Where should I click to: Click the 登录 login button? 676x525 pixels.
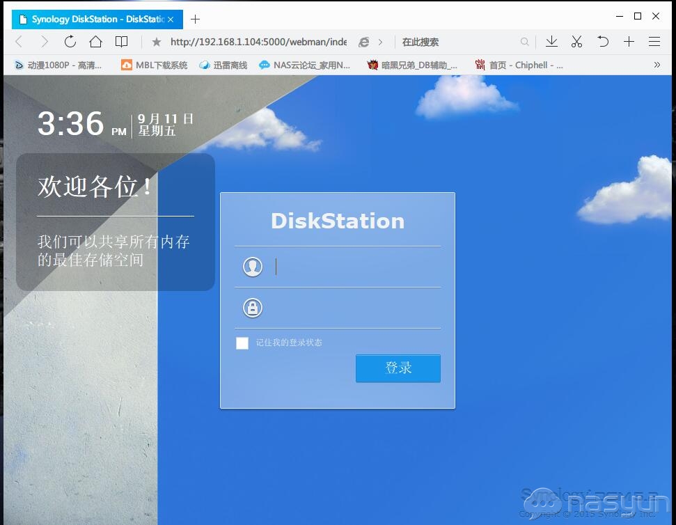(x=398, y=368)
